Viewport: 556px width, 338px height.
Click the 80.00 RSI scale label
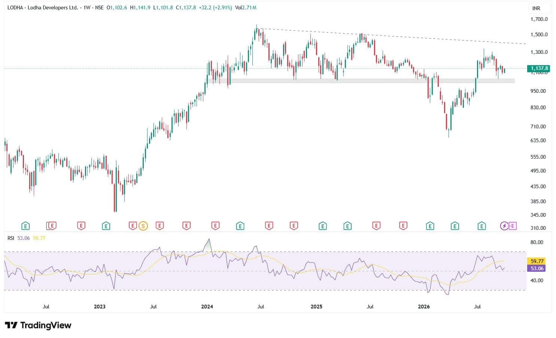coord(537,242)
